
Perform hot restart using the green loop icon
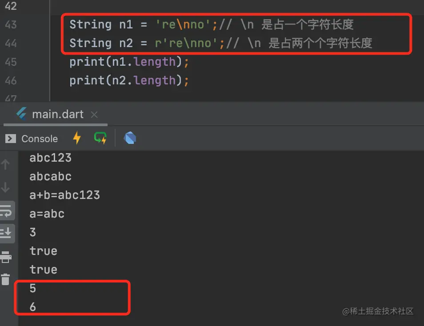[100, 138]
